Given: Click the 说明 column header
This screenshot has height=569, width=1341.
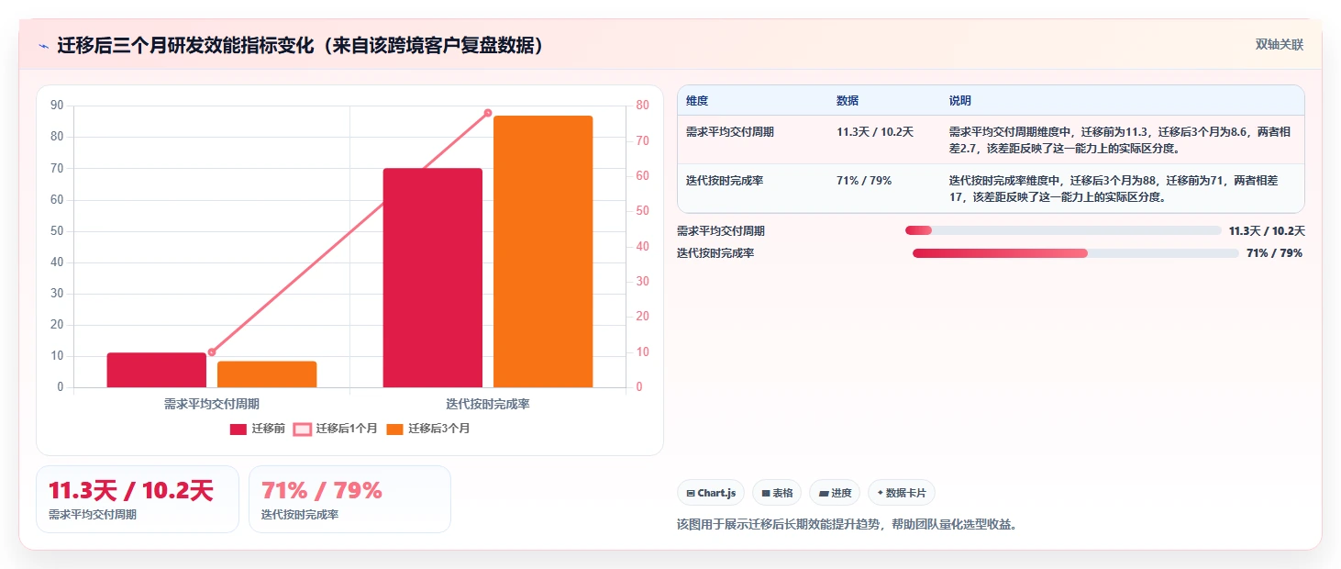Looking at the screenshot, I should coord(960,101).
